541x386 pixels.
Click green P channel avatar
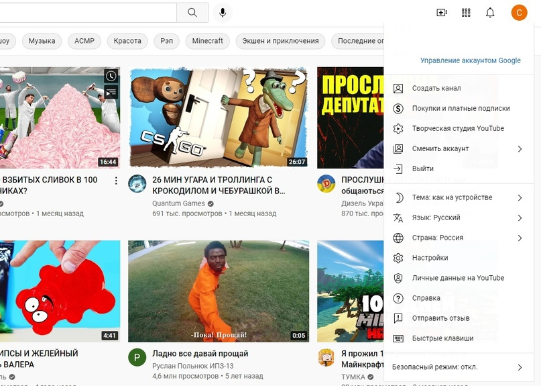click(137, 357)
